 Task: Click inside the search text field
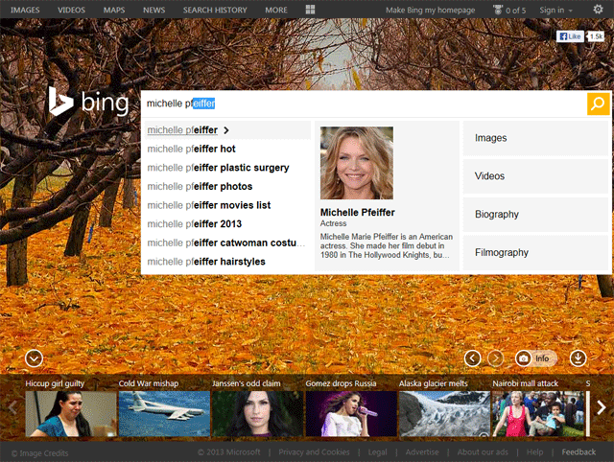coord(364,104)
